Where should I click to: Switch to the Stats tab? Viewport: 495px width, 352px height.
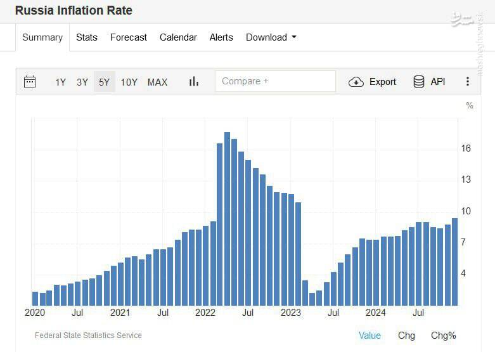click(87, 37)
